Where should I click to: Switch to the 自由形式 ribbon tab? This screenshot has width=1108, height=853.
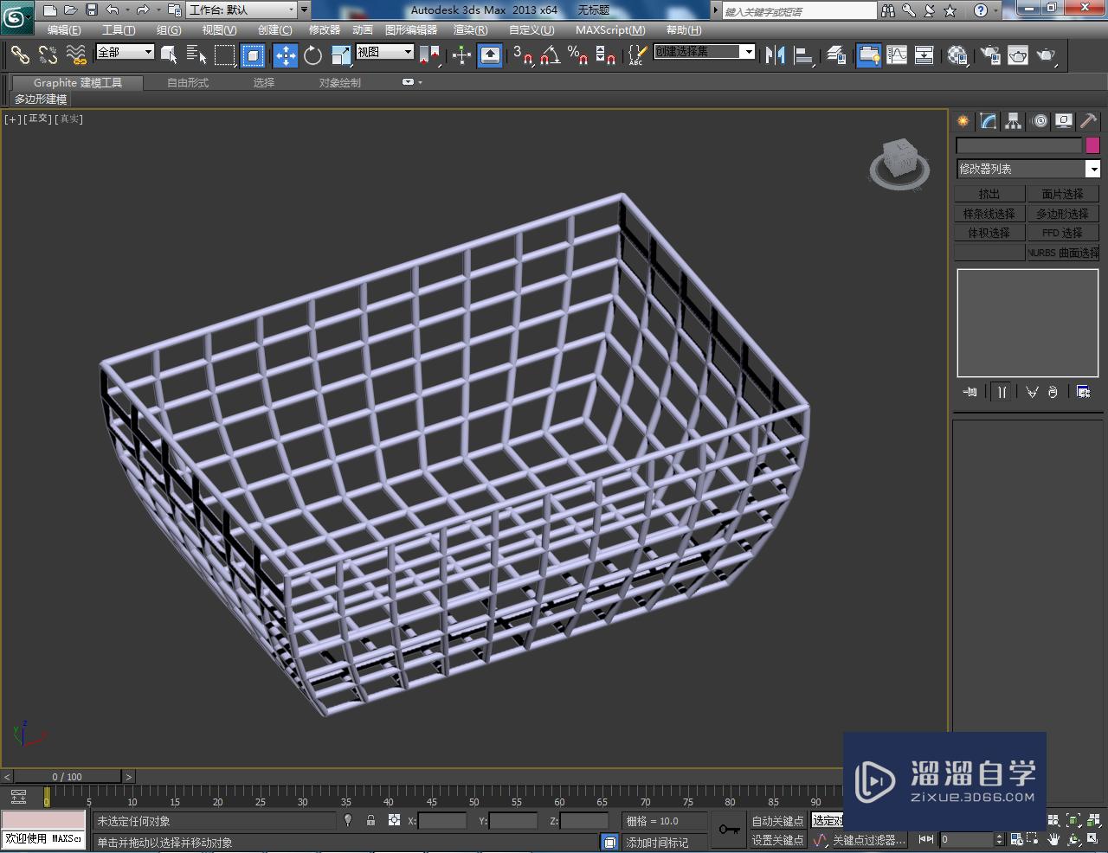tap(188, 82)
